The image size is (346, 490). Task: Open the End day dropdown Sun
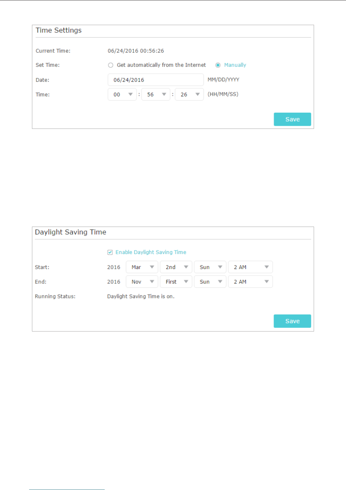210,282
